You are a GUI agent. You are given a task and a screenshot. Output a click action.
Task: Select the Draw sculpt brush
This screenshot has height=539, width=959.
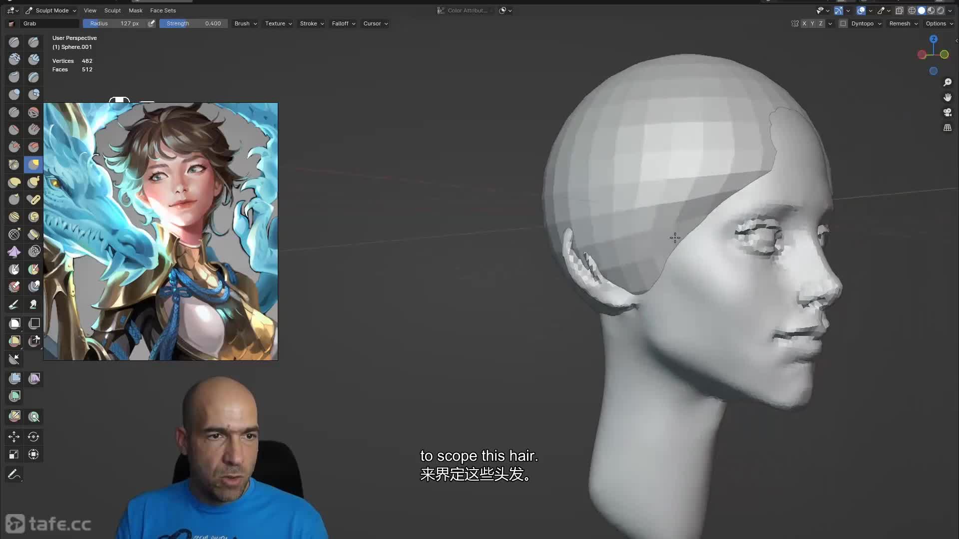pyautogui.click(x=14, y=42)
